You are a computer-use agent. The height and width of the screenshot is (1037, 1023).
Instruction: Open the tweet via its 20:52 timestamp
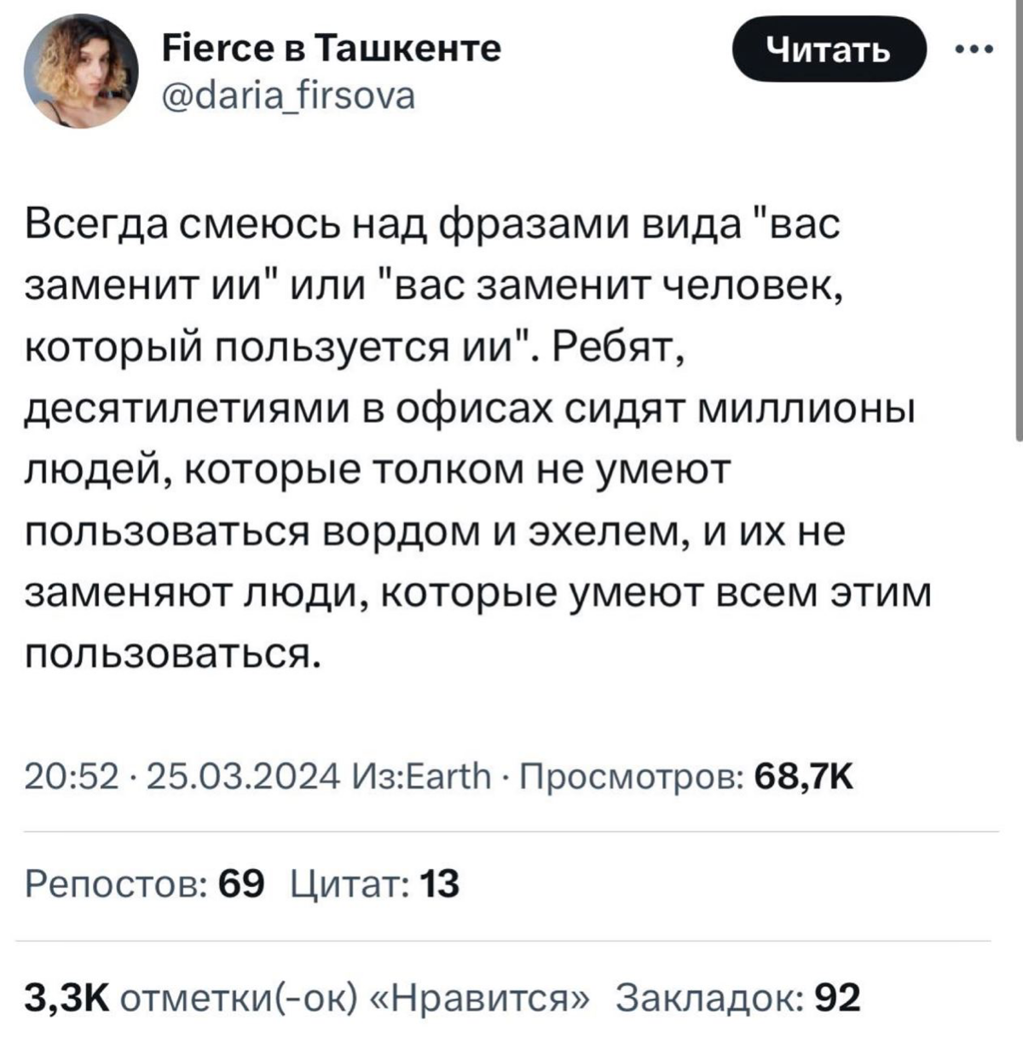point(71,775)
